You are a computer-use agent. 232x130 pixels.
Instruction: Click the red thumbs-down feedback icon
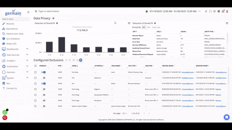5,118
